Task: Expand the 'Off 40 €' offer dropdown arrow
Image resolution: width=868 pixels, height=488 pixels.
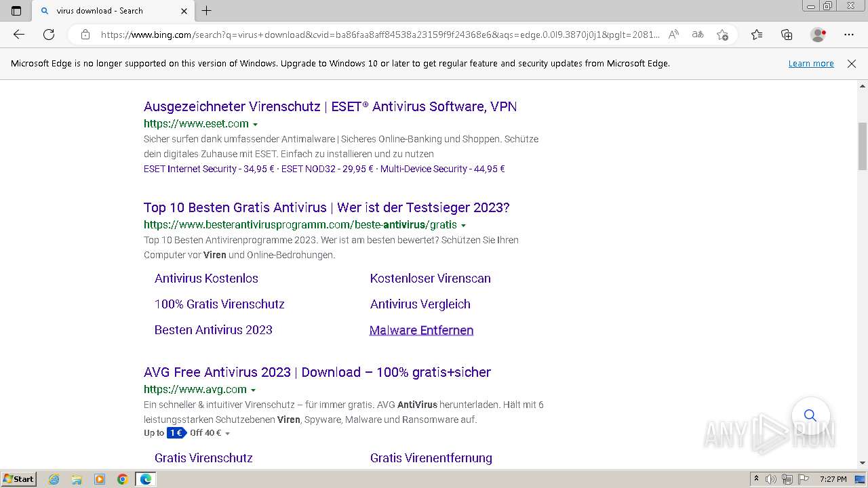Action: (227, 434)
